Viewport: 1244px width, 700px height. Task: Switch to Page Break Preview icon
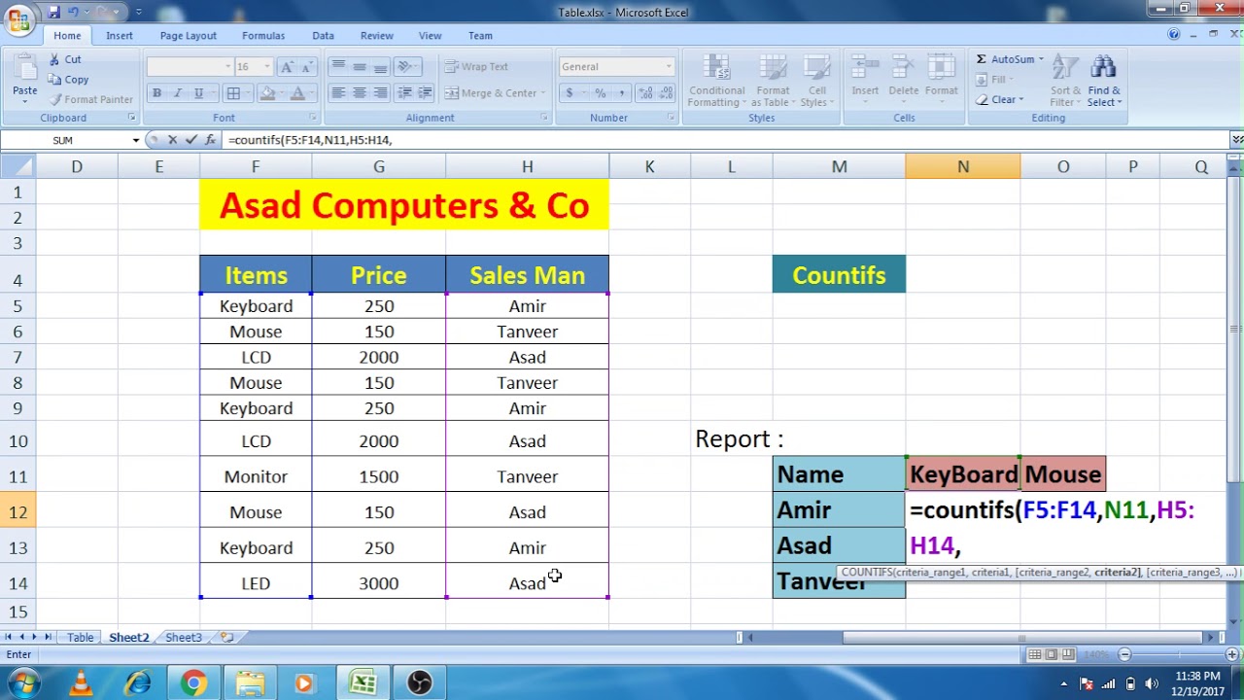tap(1068, 654)
